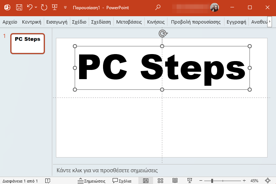Open zoom dialog via 45% label
The width and height of the screenshot is (276, 184).
[254, 181]
